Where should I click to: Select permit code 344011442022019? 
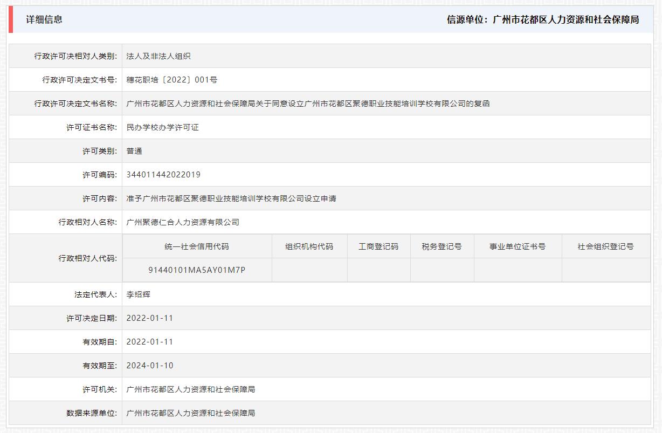coord(163,175)
